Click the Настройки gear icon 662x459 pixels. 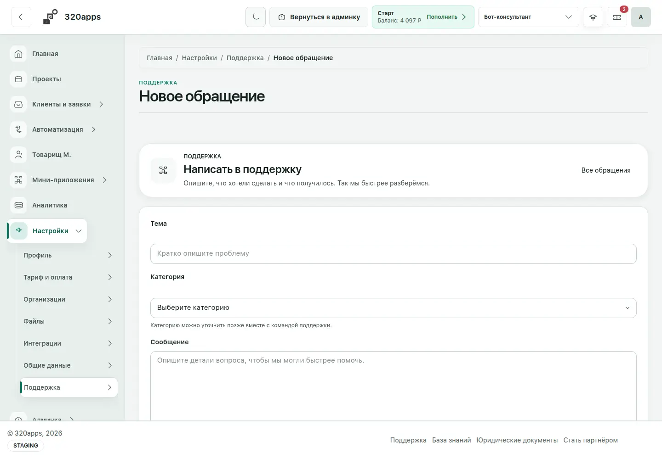coord(19,230)
